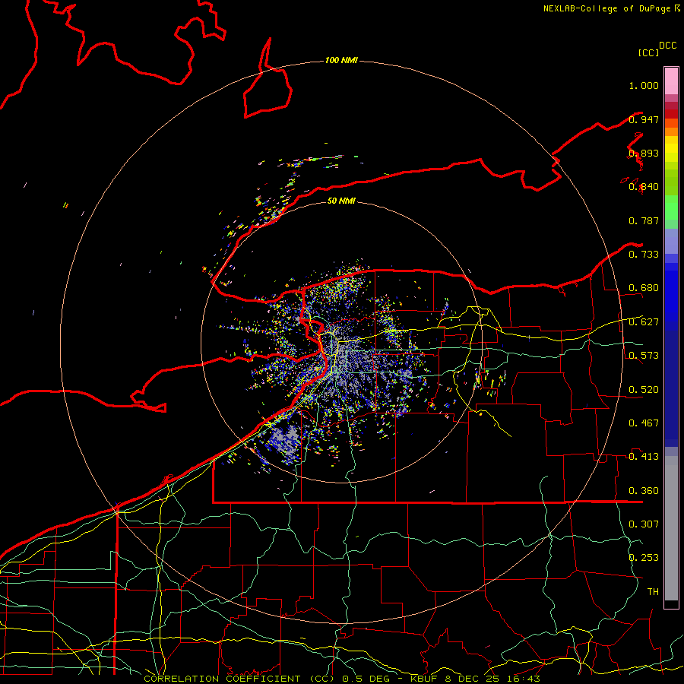Screen dimensions: 684x684
Task: Click the 100 NMI range ring label
Action: pyautogui.click(x=341, y=60)
